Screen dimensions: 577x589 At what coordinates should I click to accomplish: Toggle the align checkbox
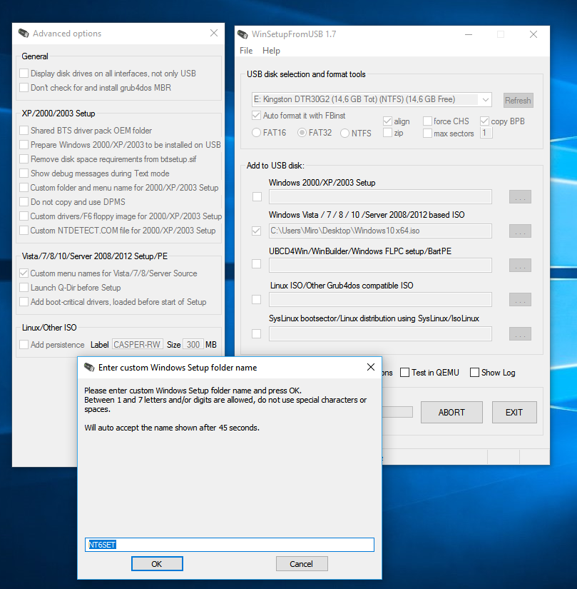pos(387,121)
